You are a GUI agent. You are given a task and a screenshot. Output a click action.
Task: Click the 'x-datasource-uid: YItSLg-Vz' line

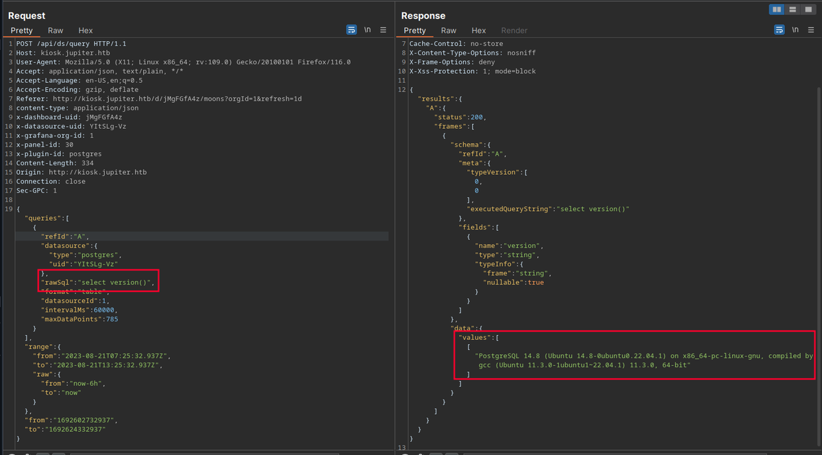[71, 126]
